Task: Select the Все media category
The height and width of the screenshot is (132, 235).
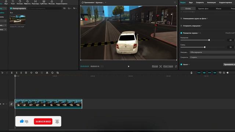Action: (11, 13)
